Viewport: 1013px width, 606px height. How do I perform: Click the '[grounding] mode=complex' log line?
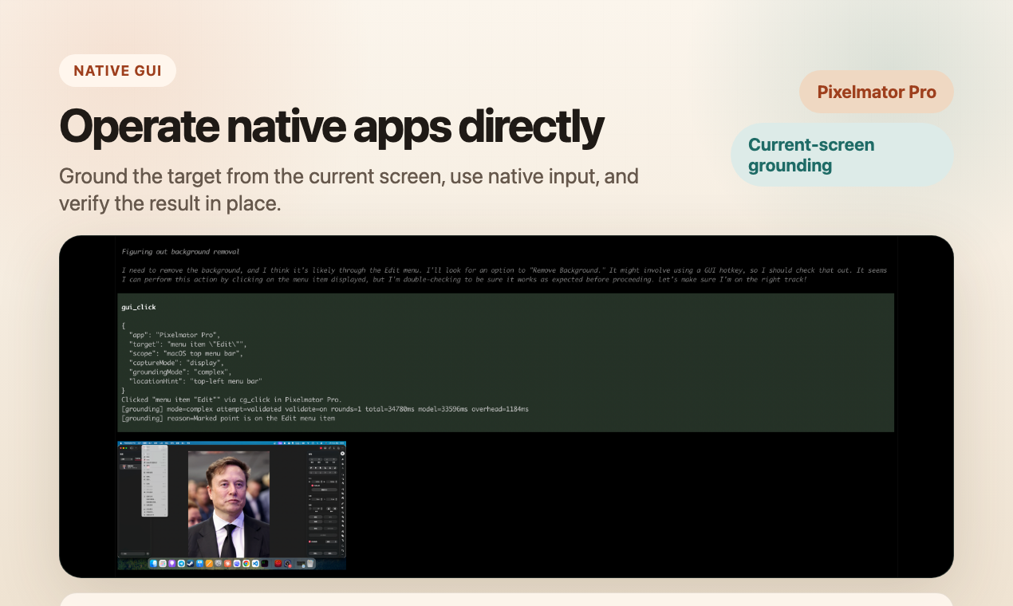tap(325, 409)
